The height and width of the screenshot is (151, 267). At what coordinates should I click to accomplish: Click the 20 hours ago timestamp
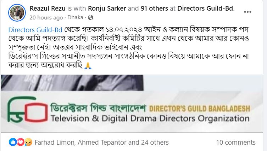[46, 17]
